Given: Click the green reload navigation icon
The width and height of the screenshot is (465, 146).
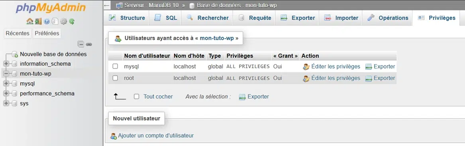Looking at the screenshot, I should tap(72, 21).
